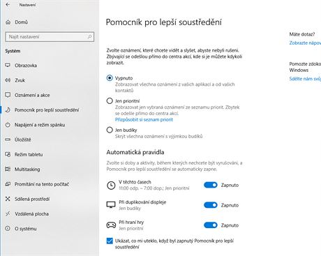
Task: Select the Napájení power icon
Action: [x=8, y=125]
